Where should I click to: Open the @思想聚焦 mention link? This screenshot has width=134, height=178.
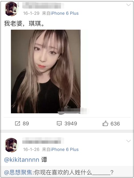18,172
